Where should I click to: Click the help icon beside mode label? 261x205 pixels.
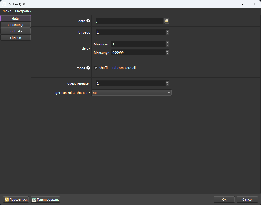tap(88, 68)
